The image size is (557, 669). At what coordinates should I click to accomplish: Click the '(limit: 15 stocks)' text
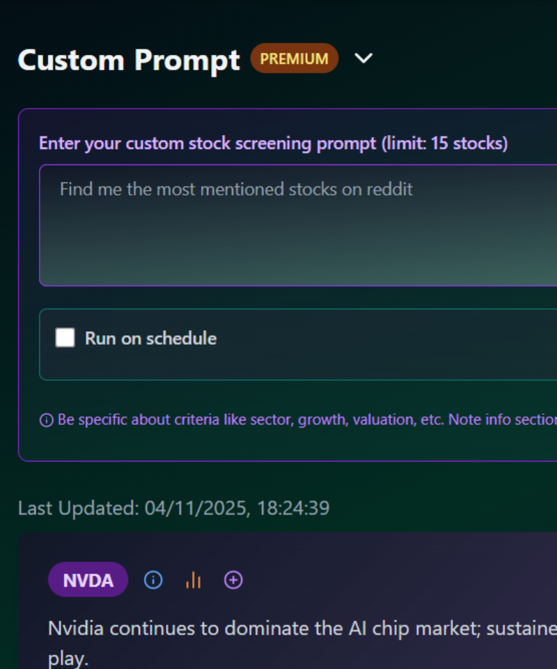point(444,144)
